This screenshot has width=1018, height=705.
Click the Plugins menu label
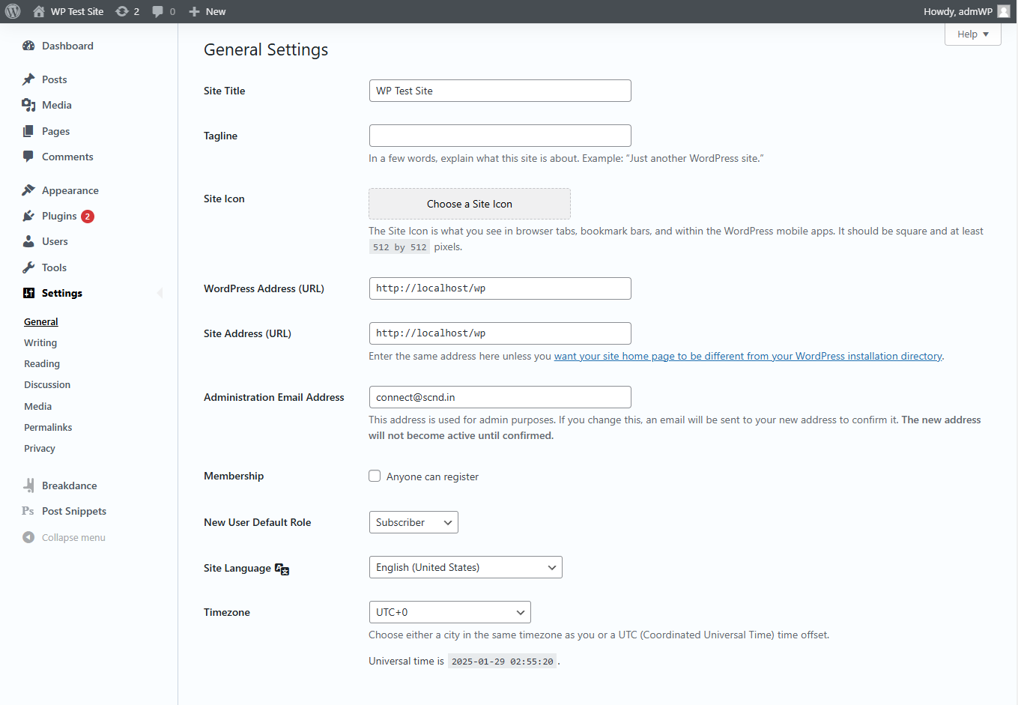59,216
